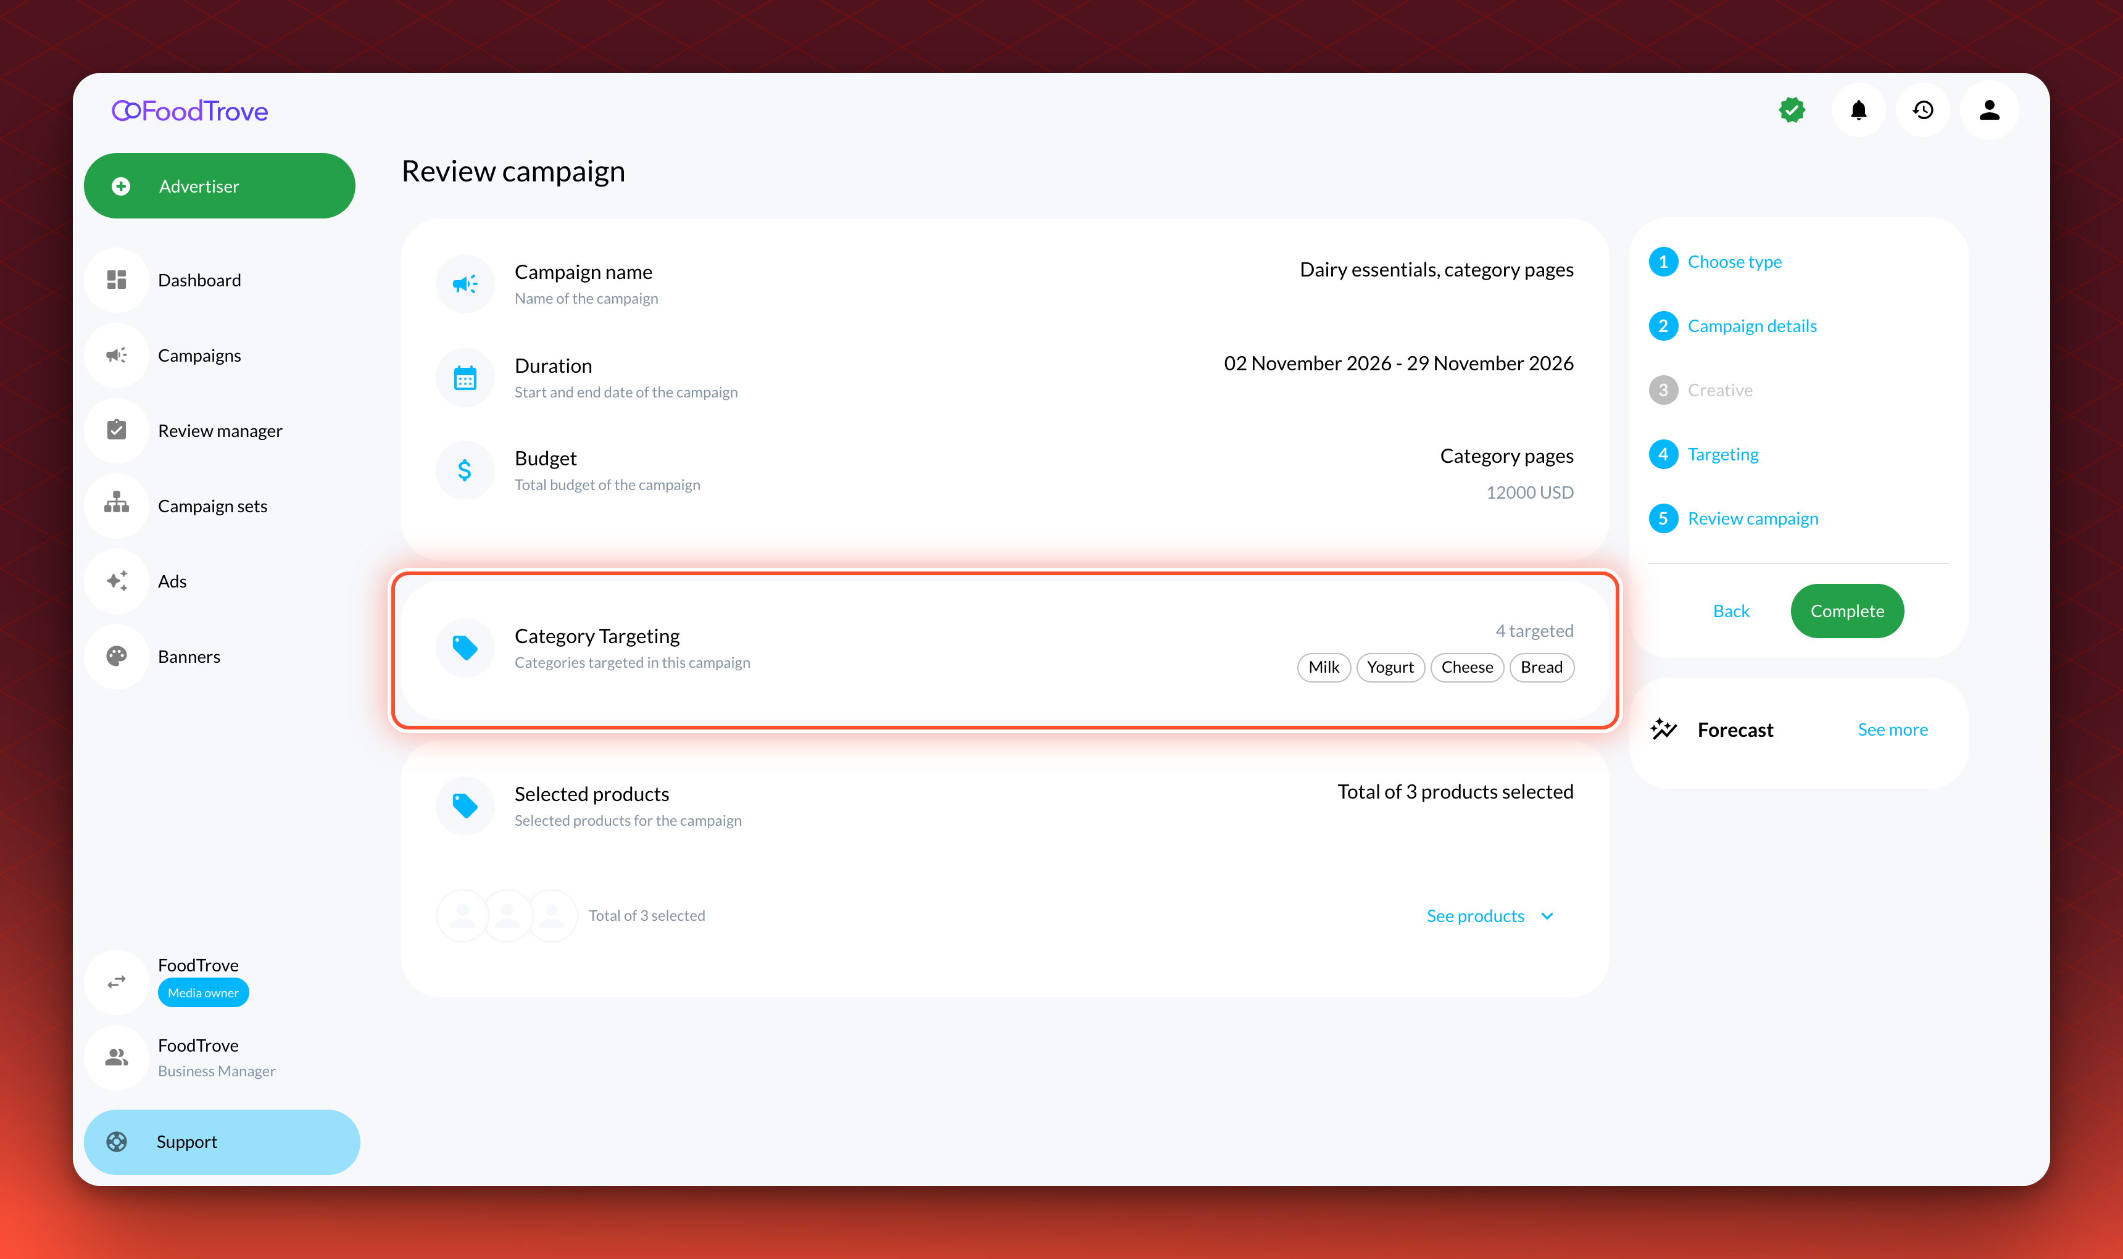Screen dimensions: 2123x1259
Task: Click the Cheese category chip
Action: click(1468, 668)
